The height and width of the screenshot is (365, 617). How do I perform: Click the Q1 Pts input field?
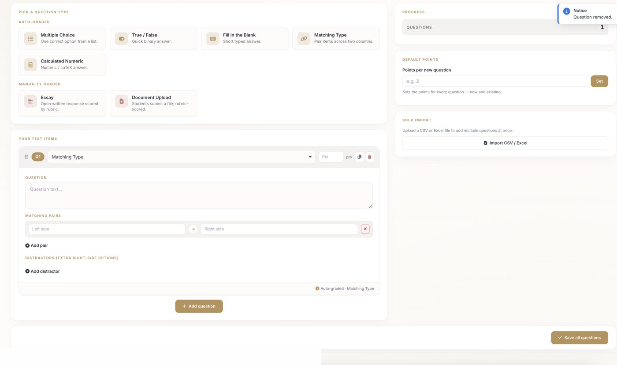(x=331, y=157)
